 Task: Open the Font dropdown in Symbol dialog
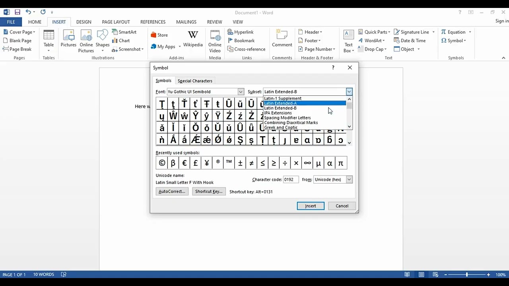click(241, 92)
